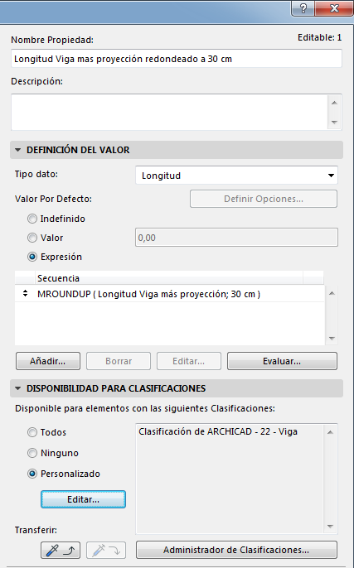Screen dimensions: 354x568
Task: Click the reorder handle beside MROUNDUP row
Action: (x=25, y=294)
